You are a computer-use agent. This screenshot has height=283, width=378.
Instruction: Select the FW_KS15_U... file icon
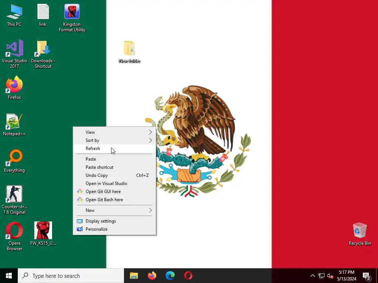coord(43,234)
